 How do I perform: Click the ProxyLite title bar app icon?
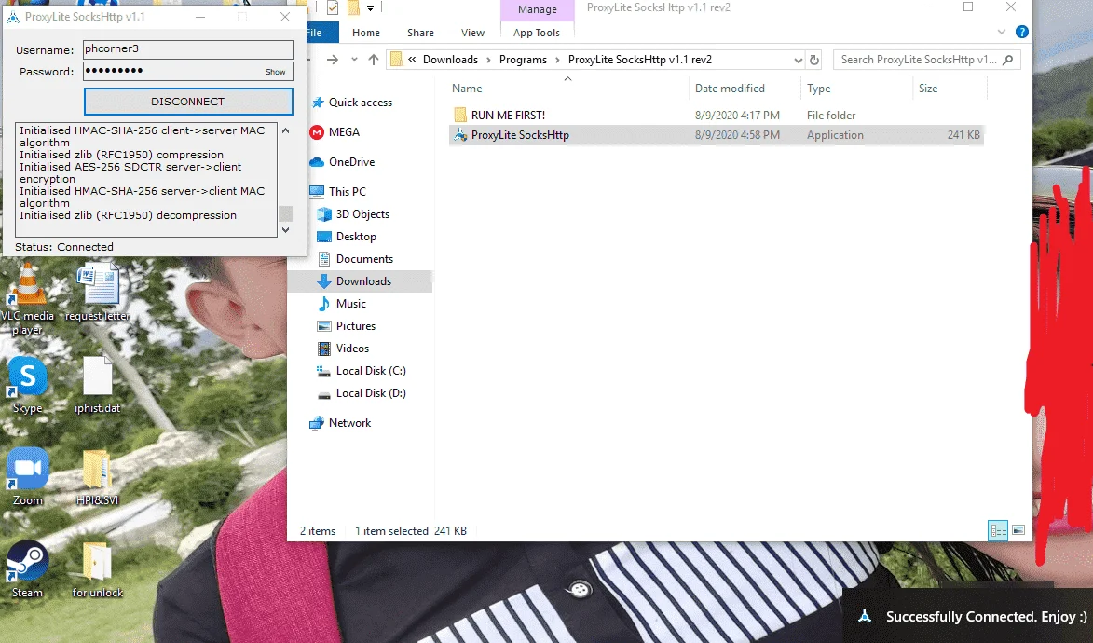coord(13,17)
